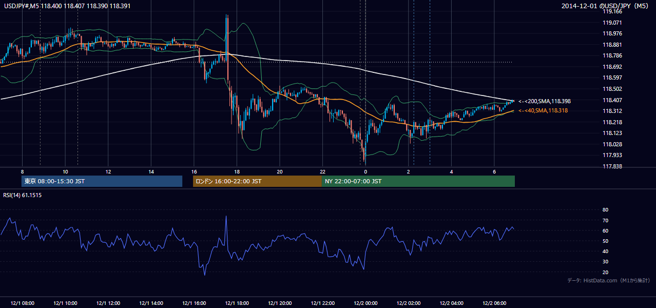Click price level 118.218 on the axis
Image resolution: width=656 pixels, height=308 pixels.
[612, 122]
